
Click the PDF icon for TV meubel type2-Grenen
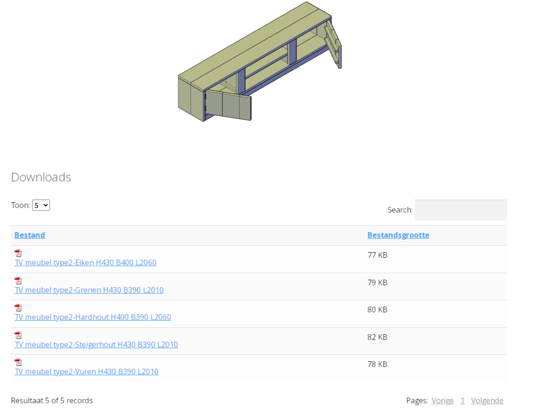coord(18,280)
